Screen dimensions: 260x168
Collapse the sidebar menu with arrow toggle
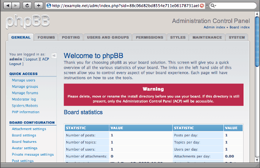pos(54,55)
